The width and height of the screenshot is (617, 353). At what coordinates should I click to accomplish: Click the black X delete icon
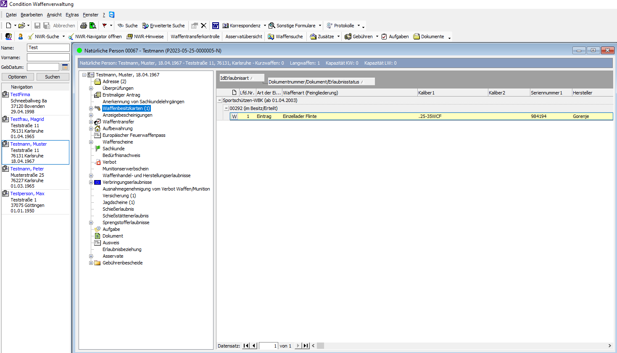click(204, 26)
